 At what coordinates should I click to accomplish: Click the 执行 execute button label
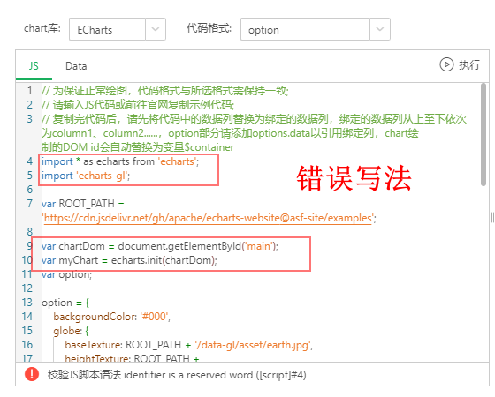pyautogui.click(x=469, y=65)
